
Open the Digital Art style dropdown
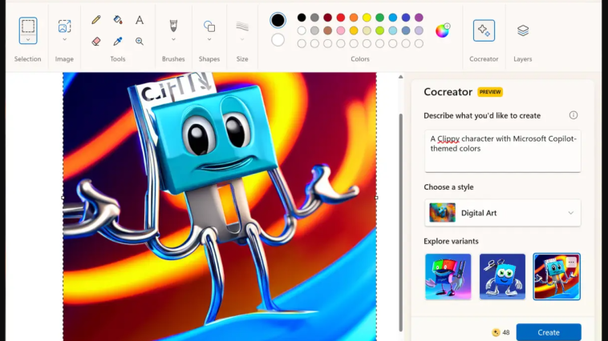click(503, 213)
